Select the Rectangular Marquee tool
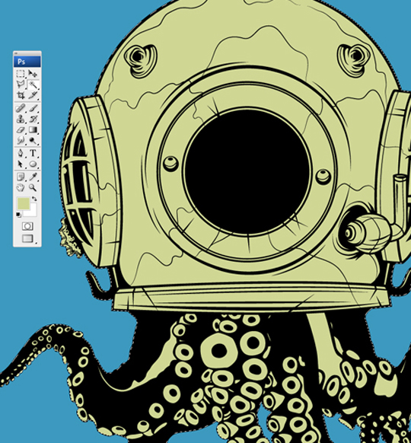 tap(21, 74)
